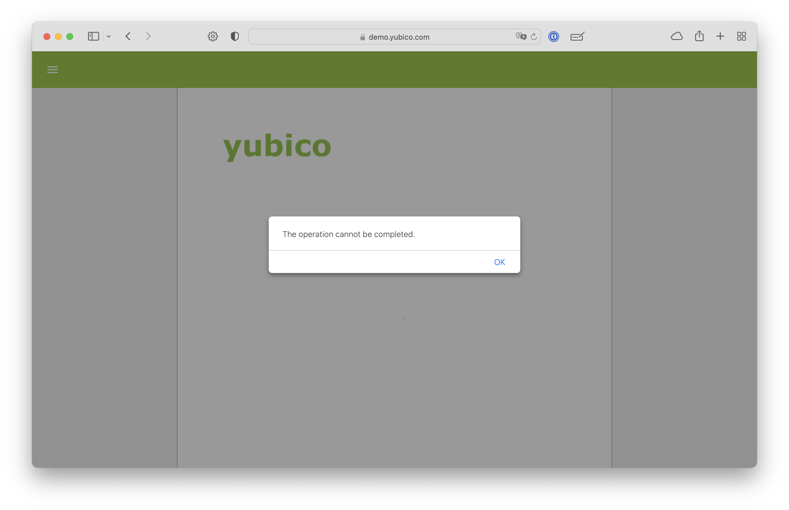Click the translate page icon
Viewport: 789px width, 510px height.
pos(521,37)
